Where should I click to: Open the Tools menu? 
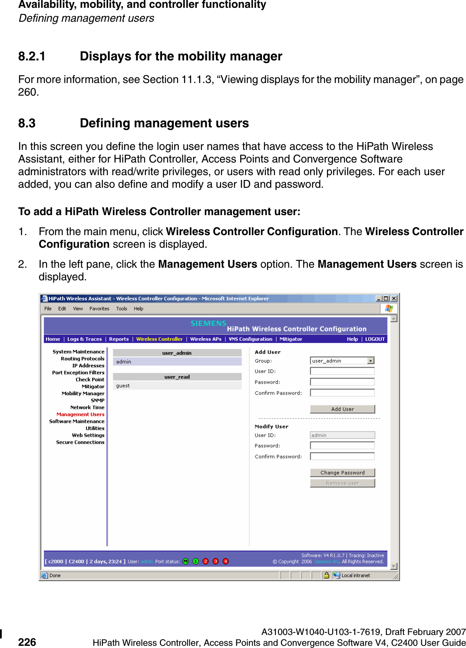(x=121, y=309)
